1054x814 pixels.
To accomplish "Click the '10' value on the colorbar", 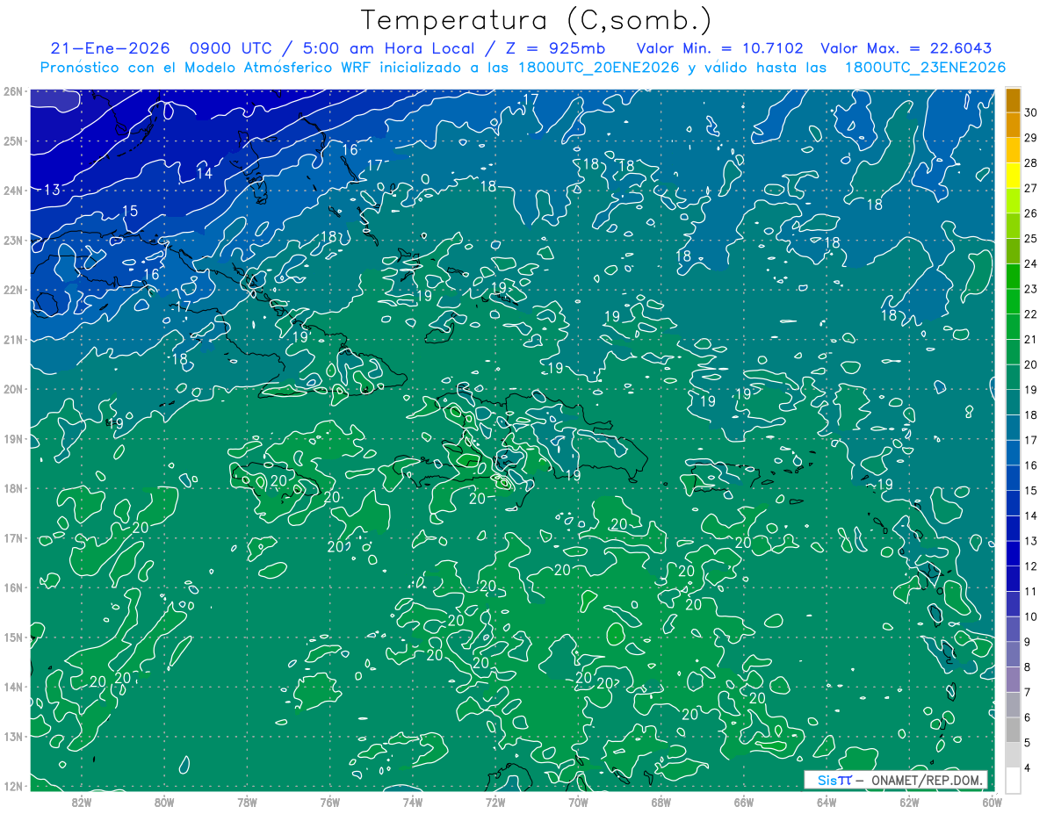I will [1030, 616].
